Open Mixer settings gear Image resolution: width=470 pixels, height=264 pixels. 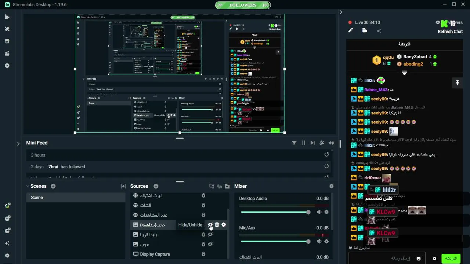[x=332, y=186]
